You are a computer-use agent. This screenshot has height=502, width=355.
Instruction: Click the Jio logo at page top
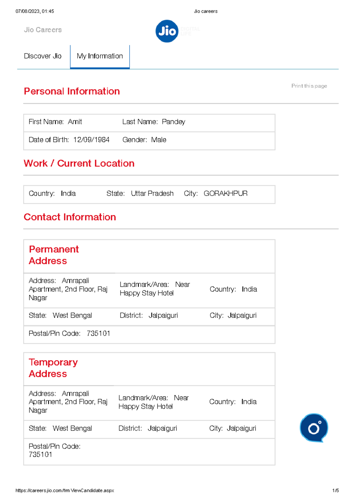[x=167, y=31]
